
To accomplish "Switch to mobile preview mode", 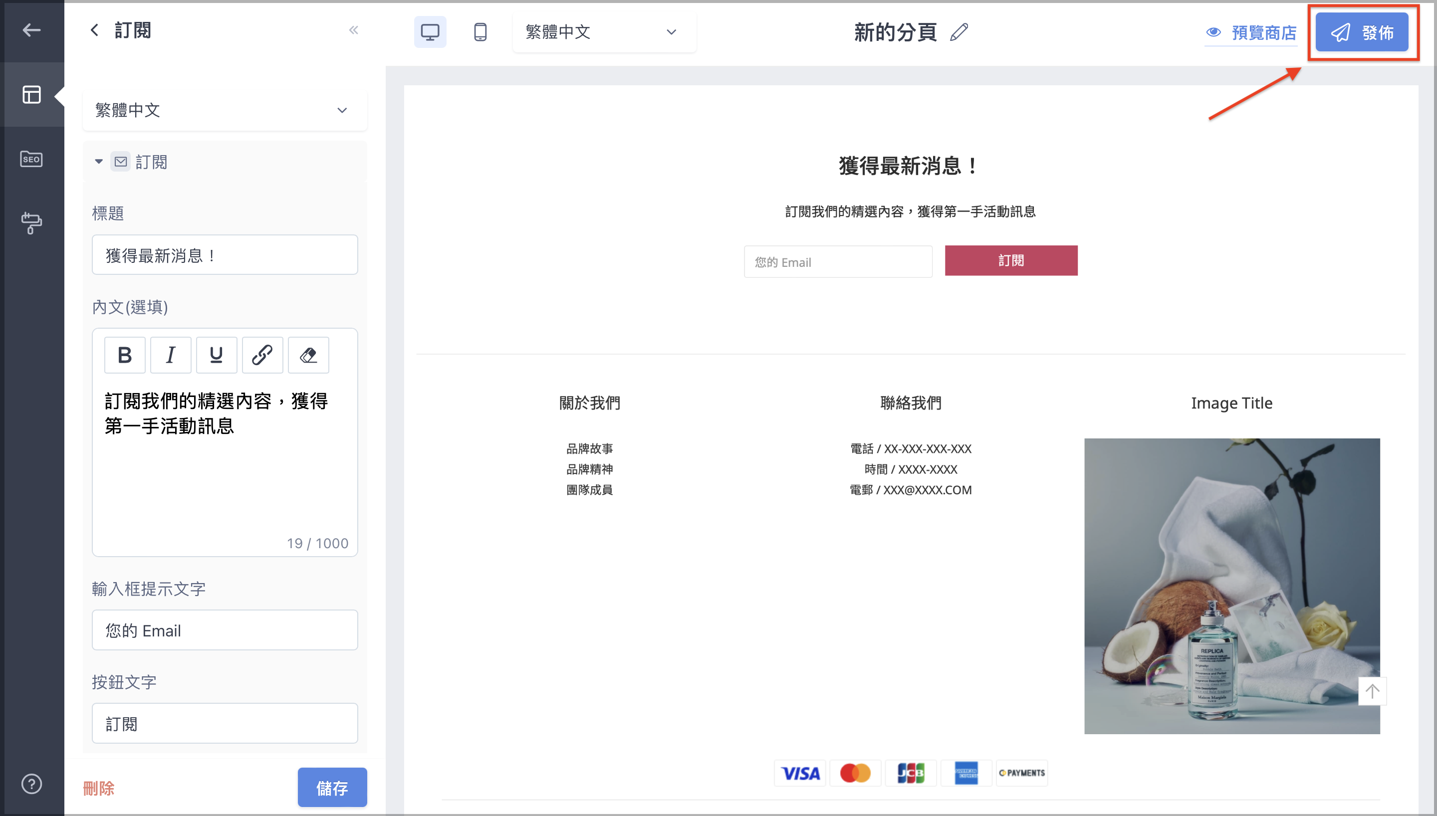I will pos(480,32).
